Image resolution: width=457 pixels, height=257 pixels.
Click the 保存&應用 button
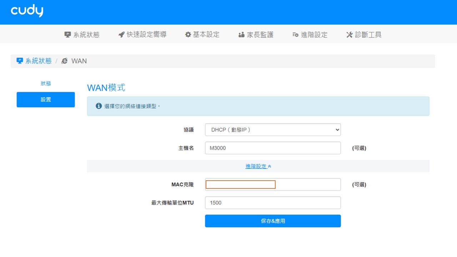click(272, 221)
